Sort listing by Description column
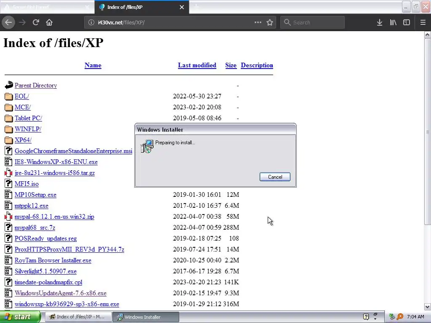The width and height of the screenshot is (431, 323). coord(257,65)
